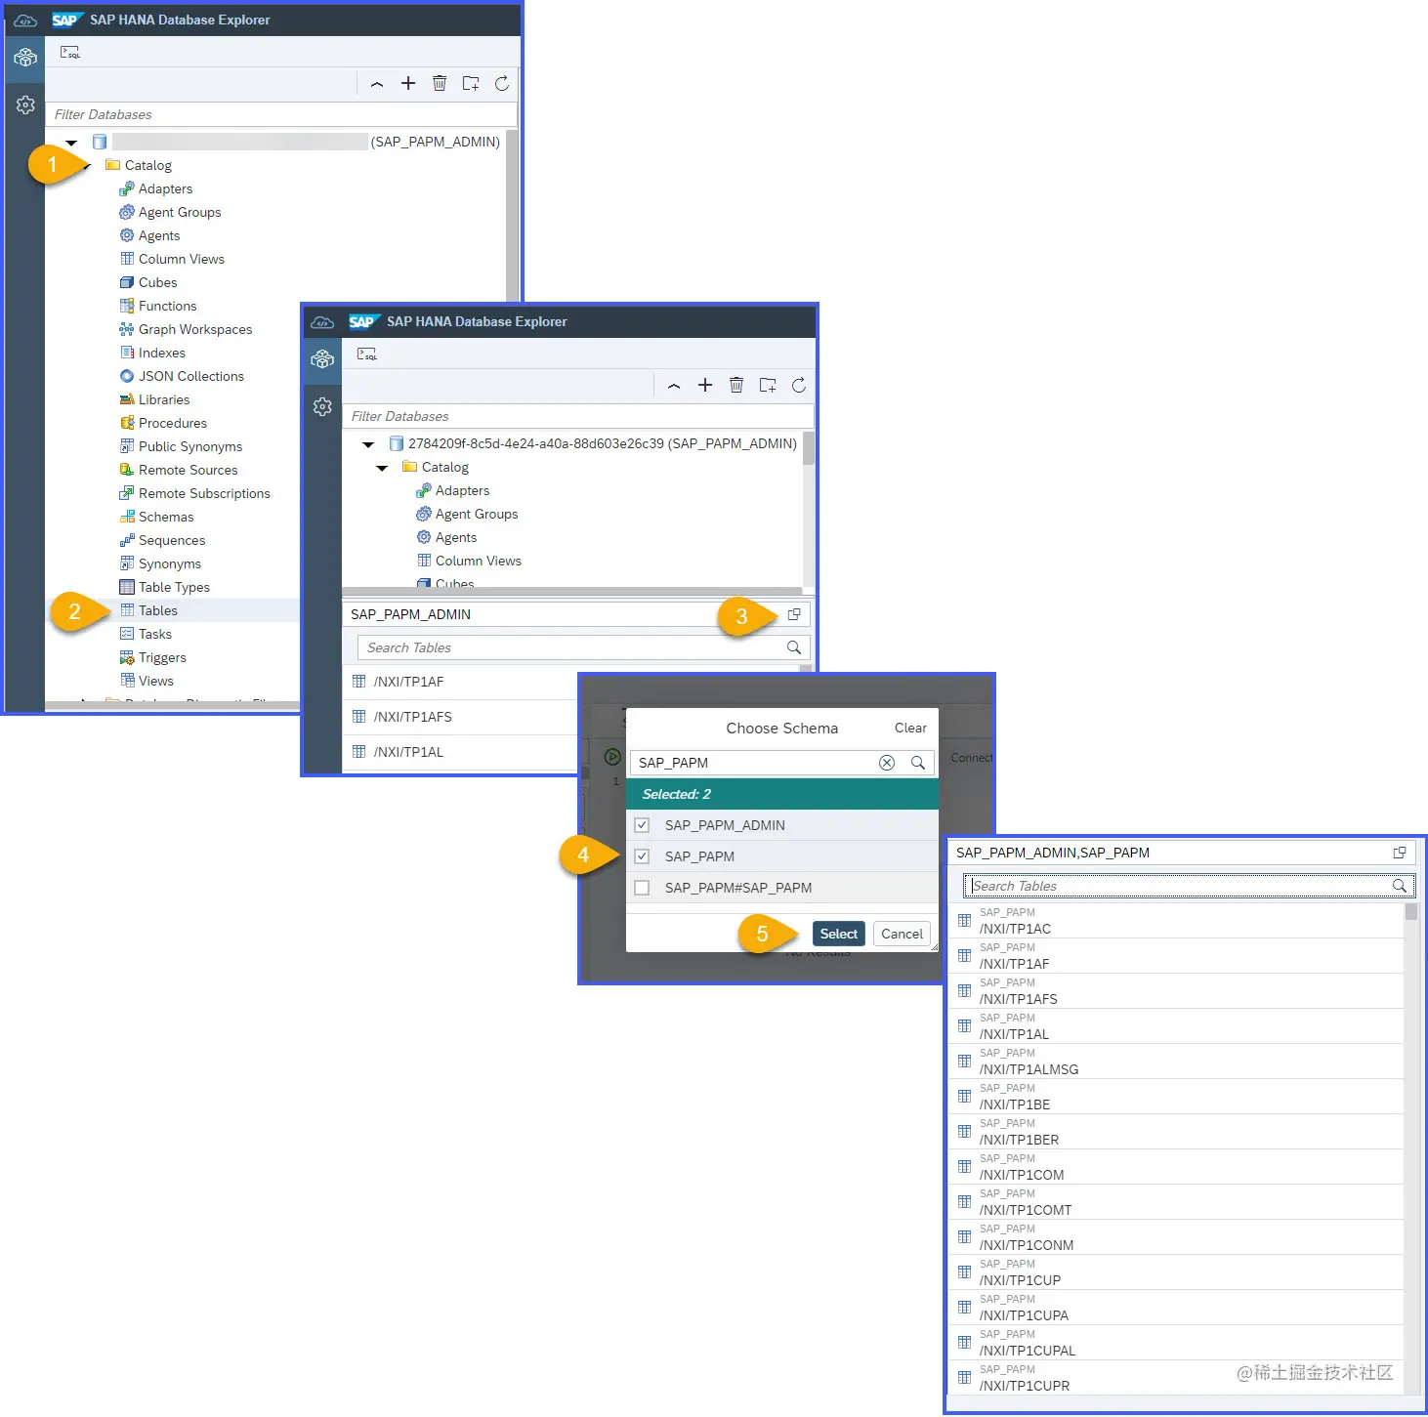1428x1417 pixels.
Task: Click Select button in Choose Schema dialog
Action: (x=839, y=934)
